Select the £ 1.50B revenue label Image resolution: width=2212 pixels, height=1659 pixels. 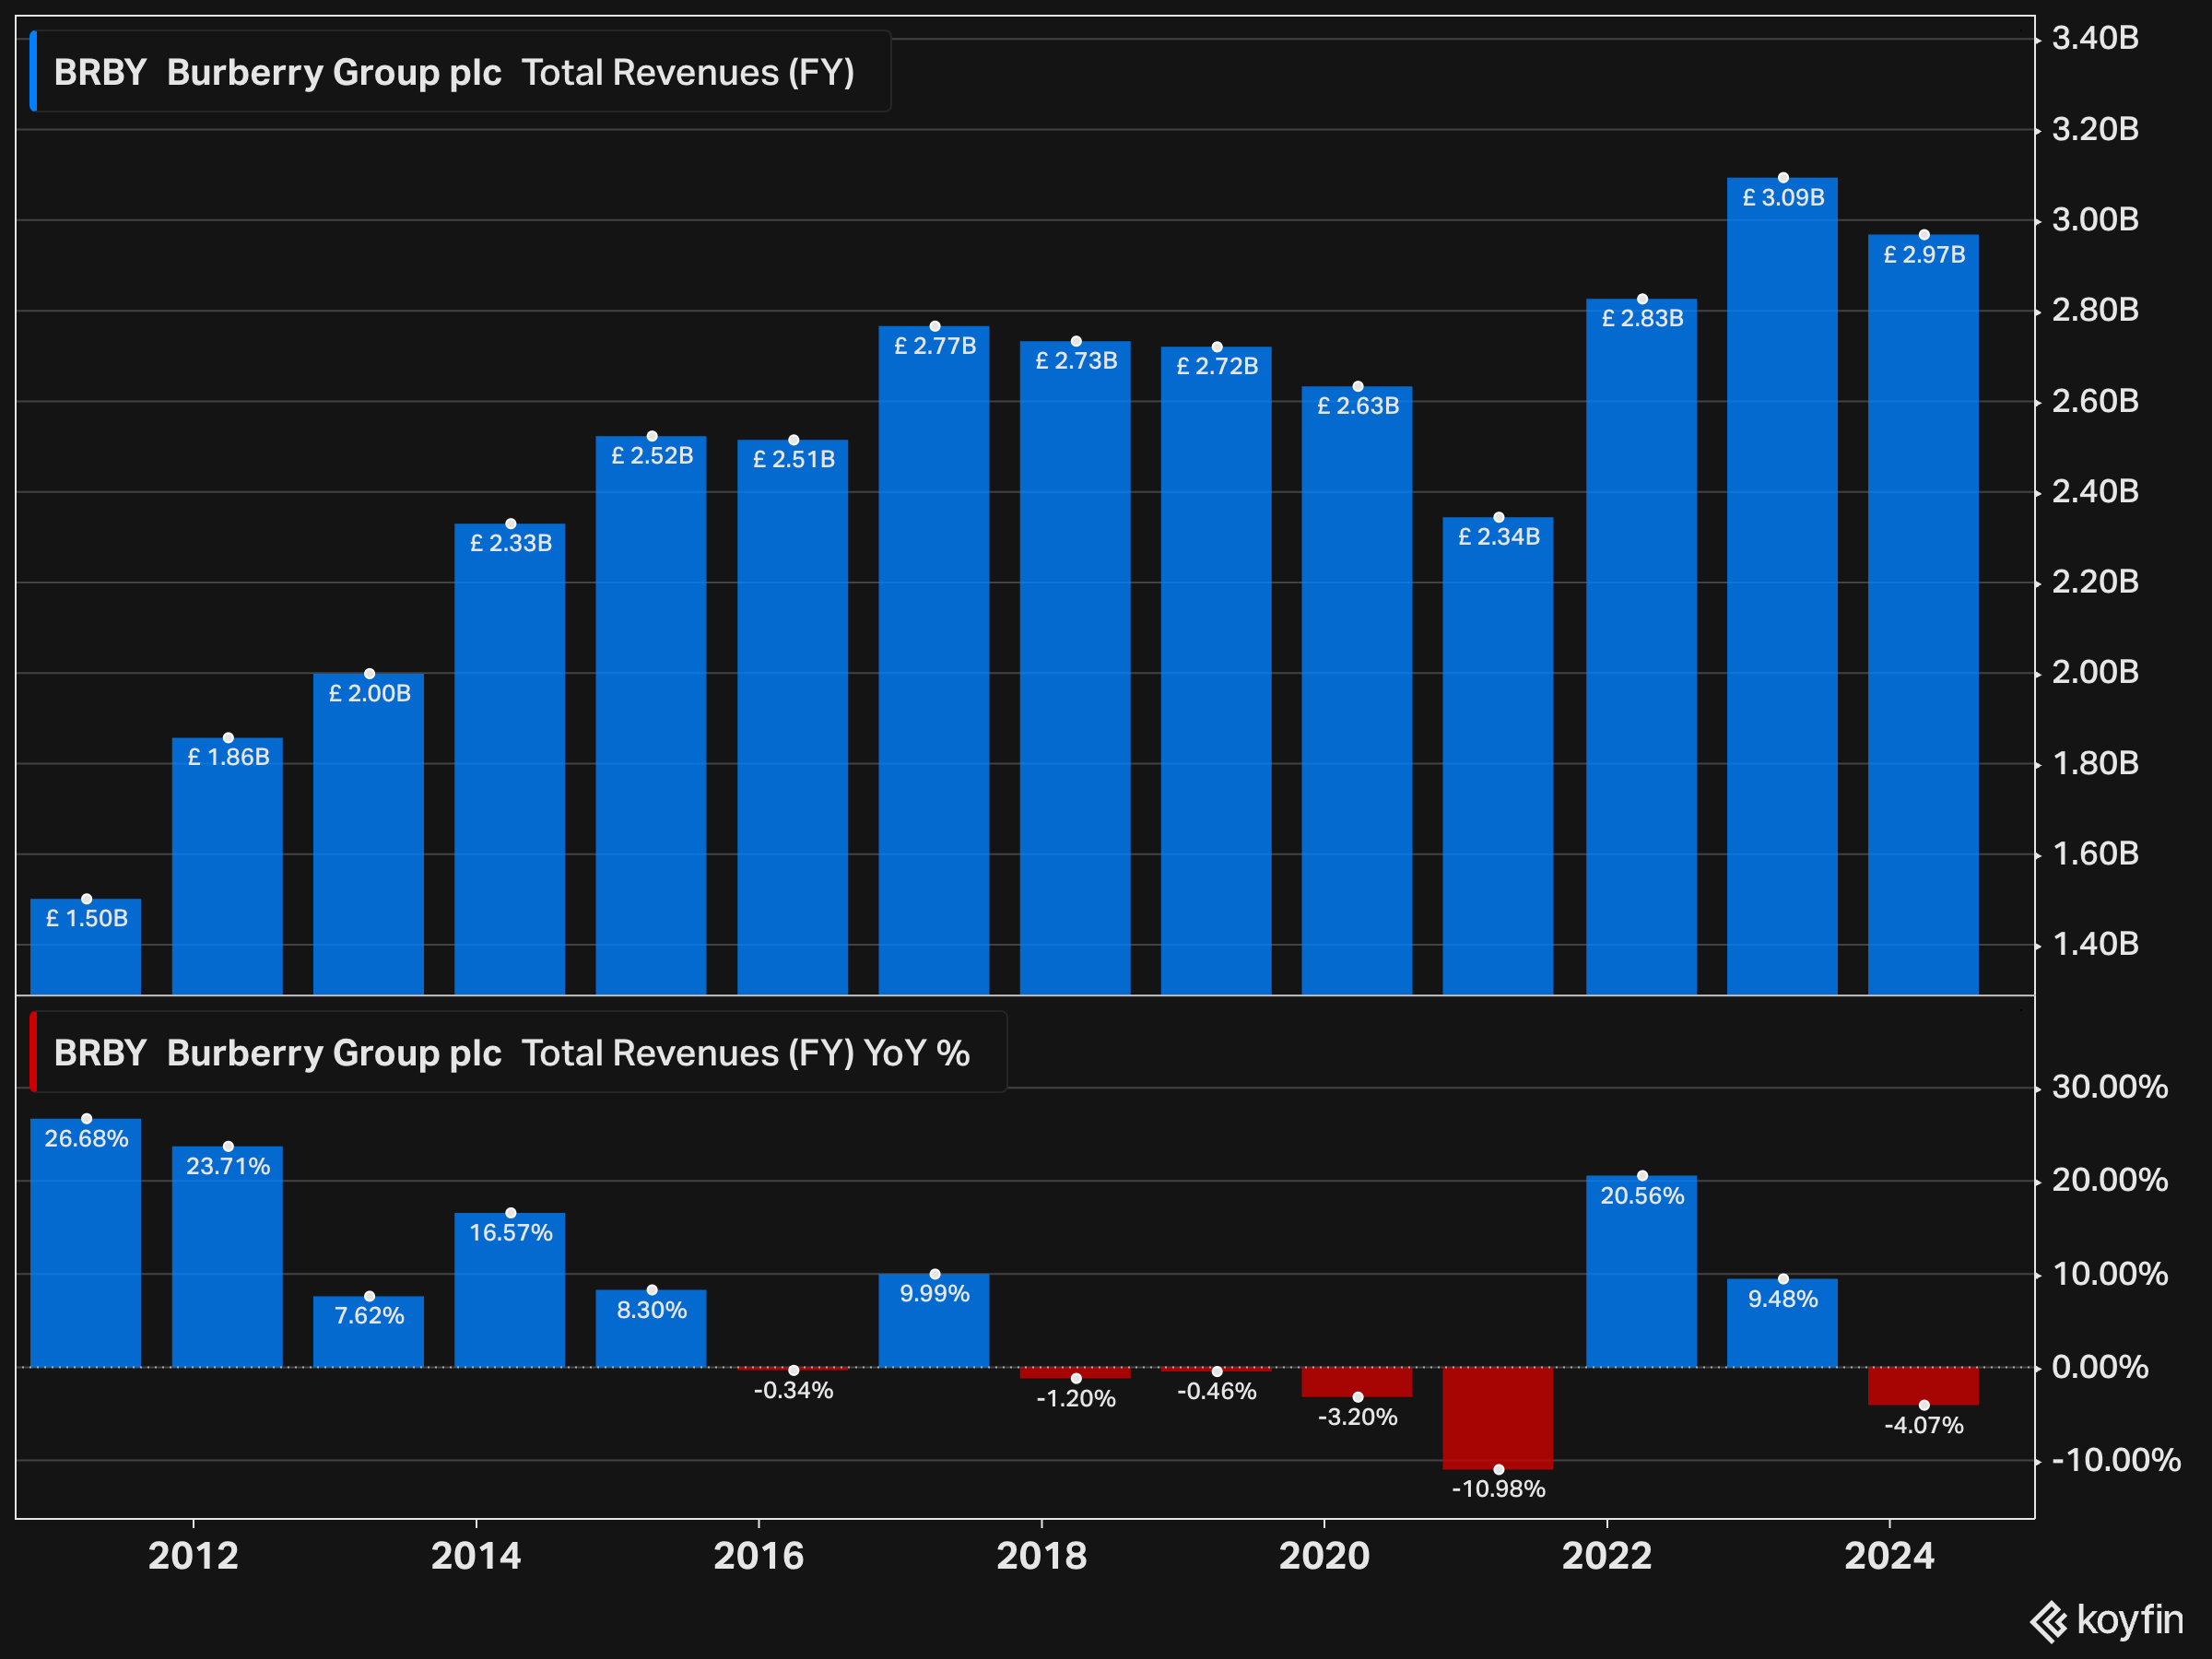point(87,918)
